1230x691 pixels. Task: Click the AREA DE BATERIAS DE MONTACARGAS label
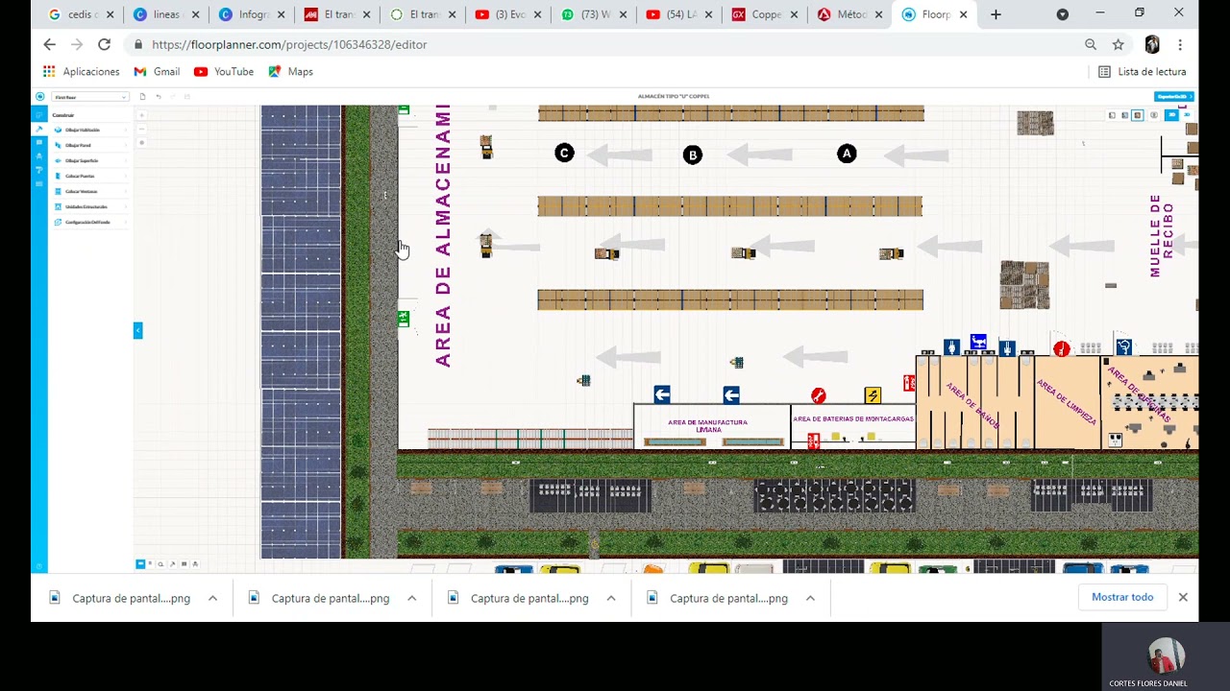853,419
